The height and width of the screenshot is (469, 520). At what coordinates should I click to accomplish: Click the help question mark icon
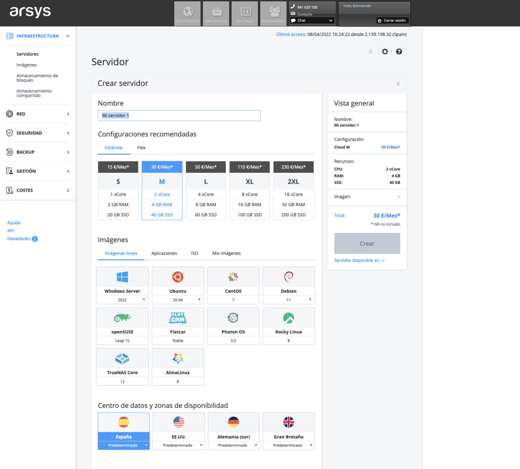pyautogui.click(x=399, y=52)
